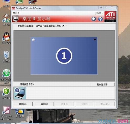Open the 鲁大师 desktop shortcut
The width and height of the screenshot is (130, 124).
tap(7, 20)
